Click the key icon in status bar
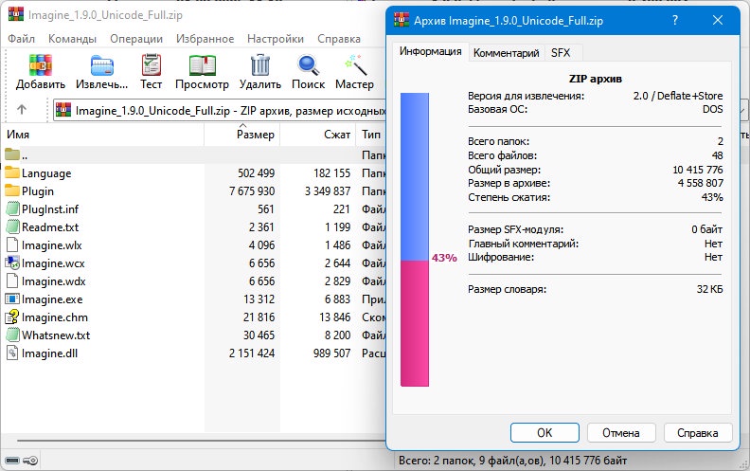The height and width of the screenshot is (471, 750). (x=30, y=461)
